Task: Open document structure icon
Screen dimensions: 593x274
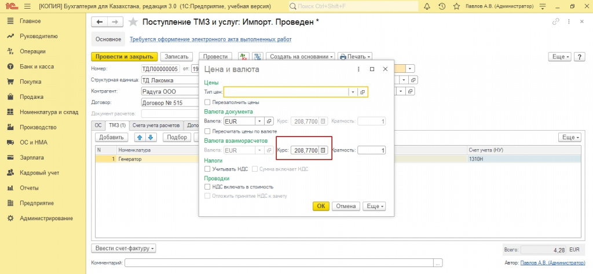Action: 258,57
